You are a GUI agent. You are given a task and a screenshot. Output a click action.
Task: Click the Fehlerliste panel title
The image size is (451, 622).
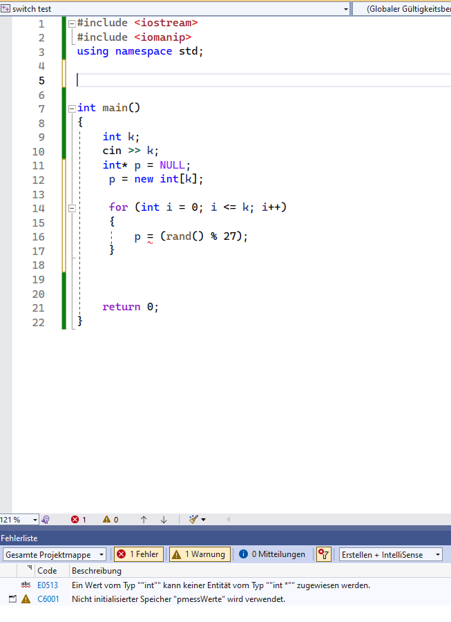point(19,538)
